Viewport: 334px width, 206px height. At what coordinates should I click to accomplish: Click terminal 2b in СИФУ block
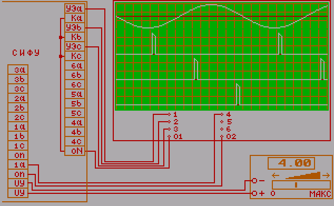click(18, 107)
